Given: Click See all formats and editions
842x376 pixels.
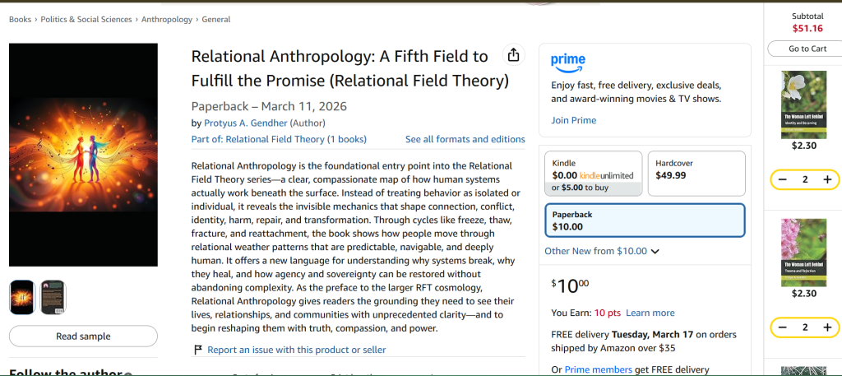Looking at the screenshot, I should coord(465,139).
